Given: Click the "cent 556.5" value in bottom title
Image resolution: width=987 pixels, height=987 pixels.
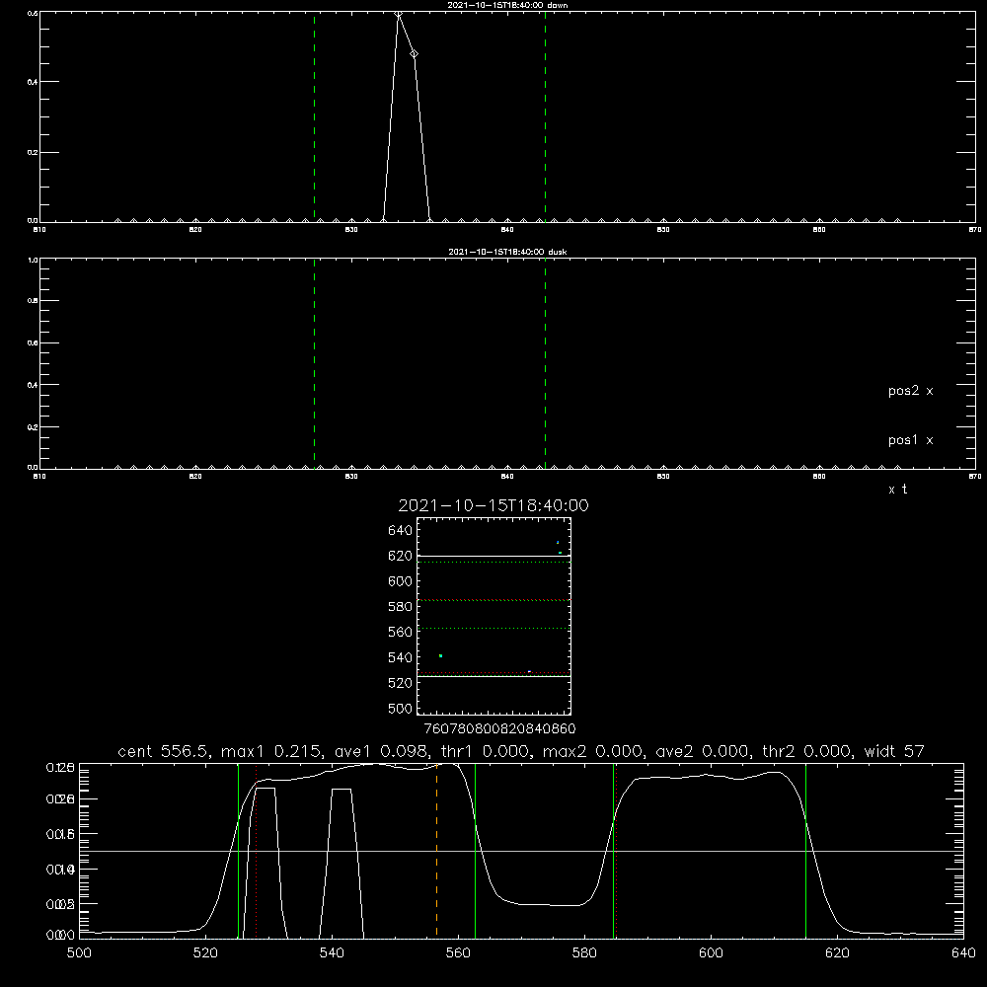Looking at the screenshot, I should (164, 751).
